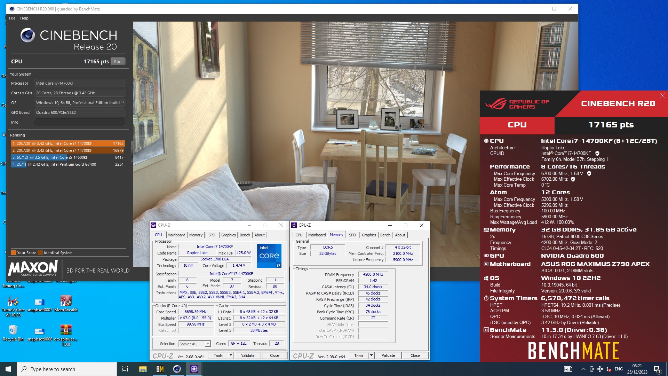The width and height of the screenshot is (668, 376).
Task: Select the i5-14600KF ranking entry
Action: (68, 157)
